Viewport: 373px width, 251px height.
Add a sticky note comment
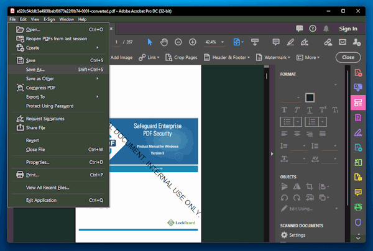(x=276, y=42)
